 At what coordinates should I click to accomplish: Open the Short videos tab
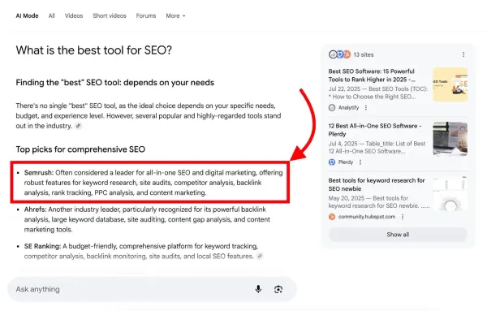(110, 16)
